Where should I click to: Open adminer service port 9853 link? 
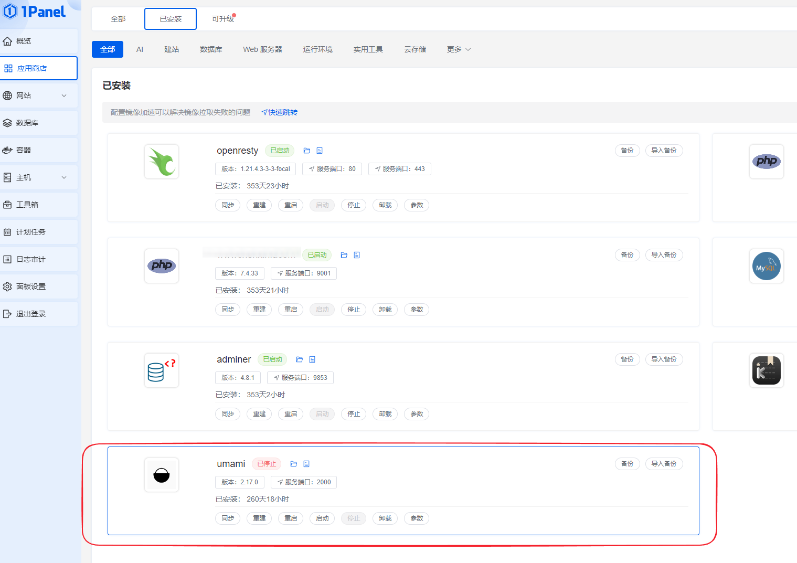coord(300,378)
